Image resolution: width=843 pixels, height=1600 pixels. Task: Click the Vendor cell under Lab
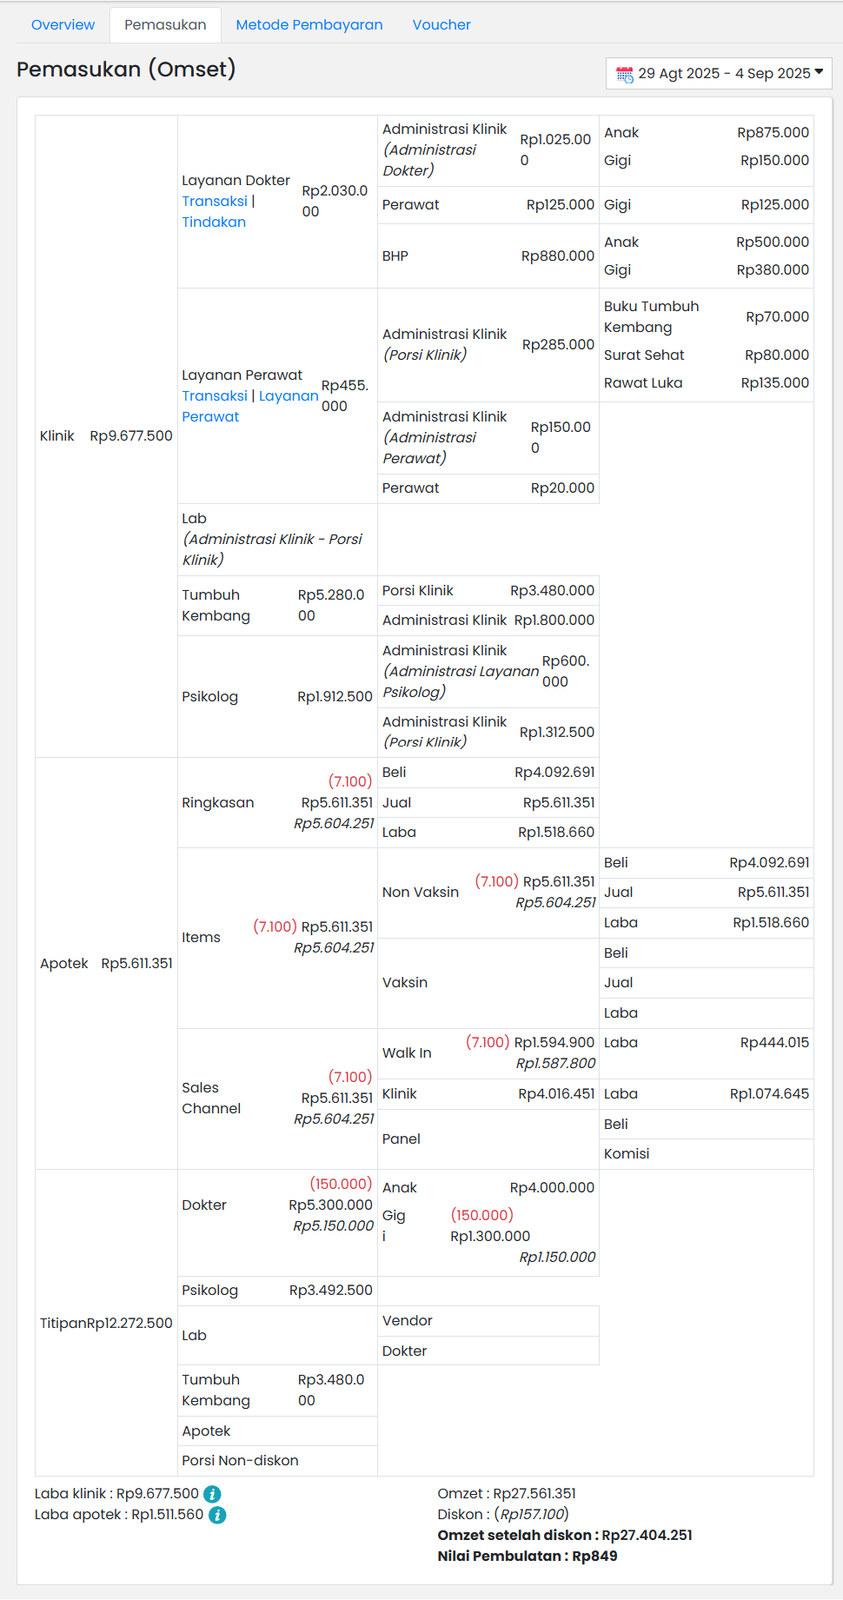(407, 1320)
